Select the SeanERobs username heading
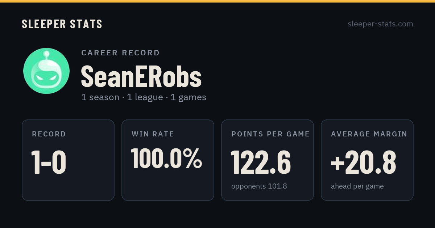The height and width of the screenshot is (228, 435). click(x=141, y=76)
